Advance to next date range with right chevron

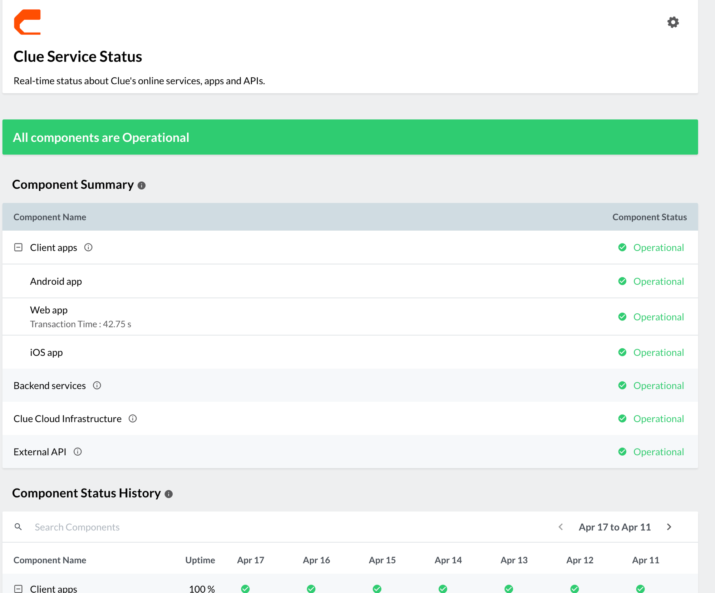pyautogui.click(x=669, y=527)
